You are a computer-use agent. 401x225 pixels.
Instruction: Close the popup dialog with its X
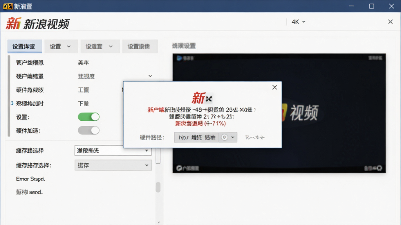(275, 87)
